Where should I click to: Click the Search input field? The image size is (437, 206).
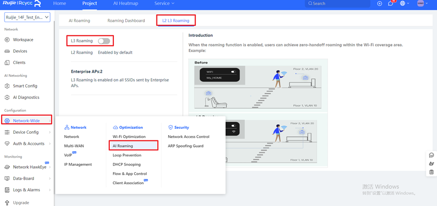point(340,4)
